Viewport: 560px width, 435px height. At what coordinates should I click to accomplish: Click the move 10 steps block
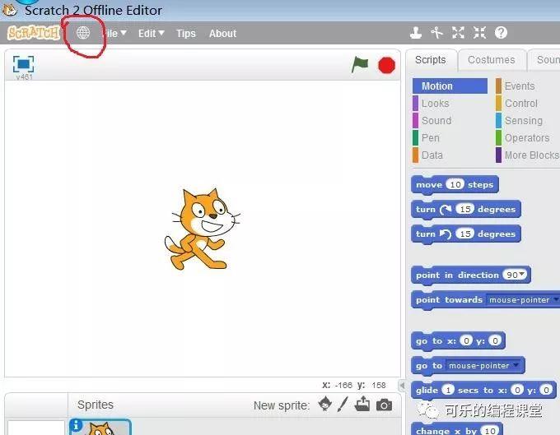tap(455, 184)
